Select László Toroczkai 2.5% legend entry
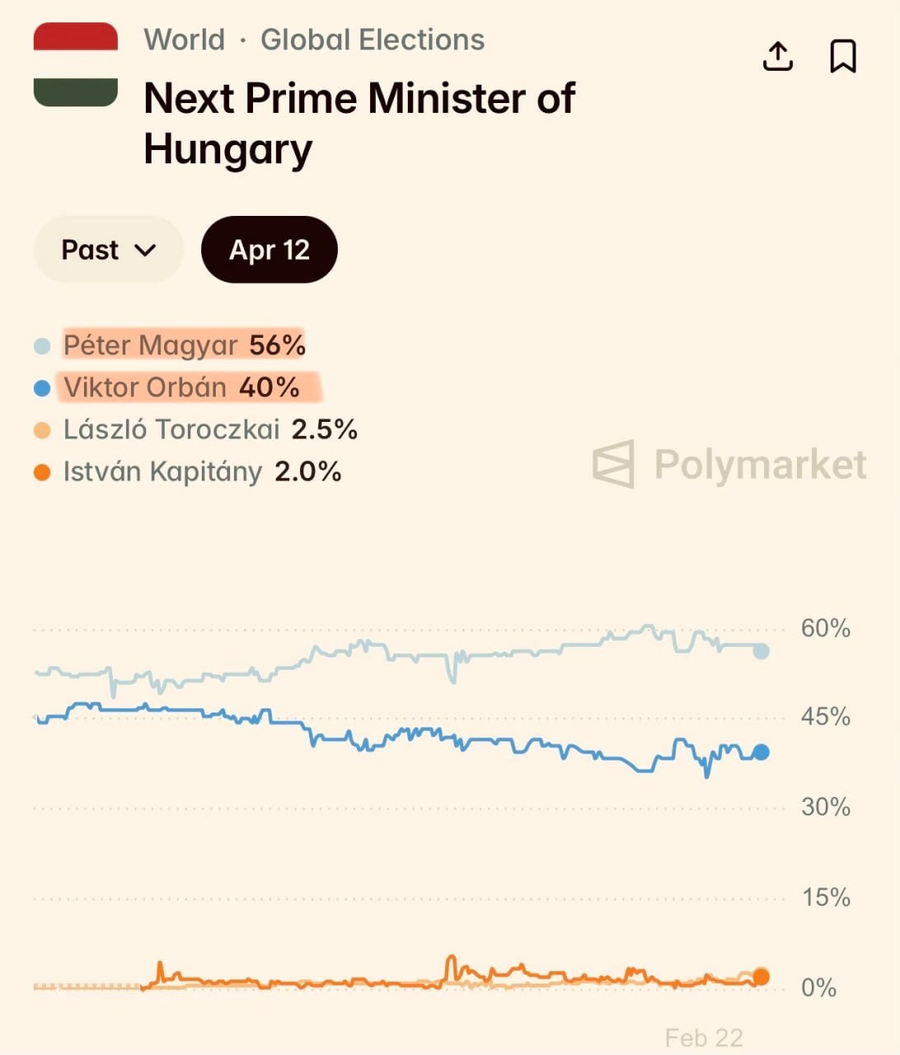The image size is (900, 1055). coord(210,429)
